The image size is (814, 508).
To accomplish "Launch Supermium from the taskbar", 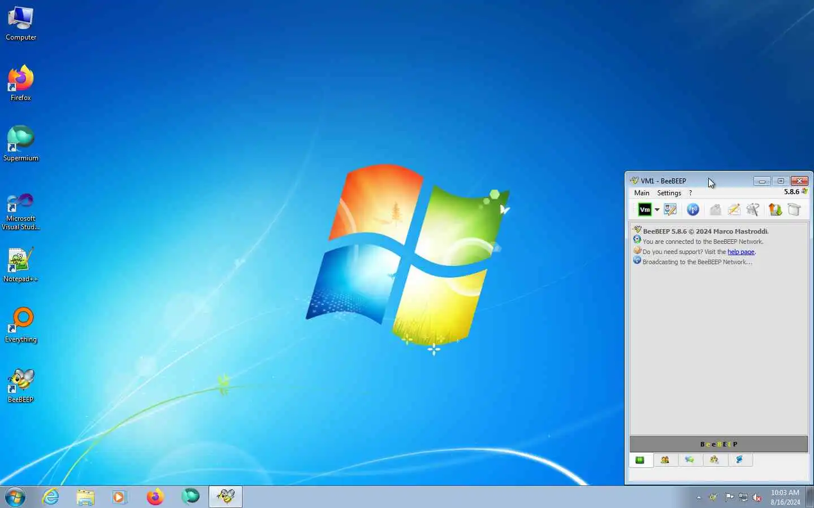I will click(x=190, y=497).
